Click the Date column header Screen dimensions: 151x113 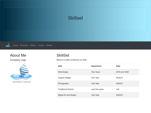pos(127,66)
